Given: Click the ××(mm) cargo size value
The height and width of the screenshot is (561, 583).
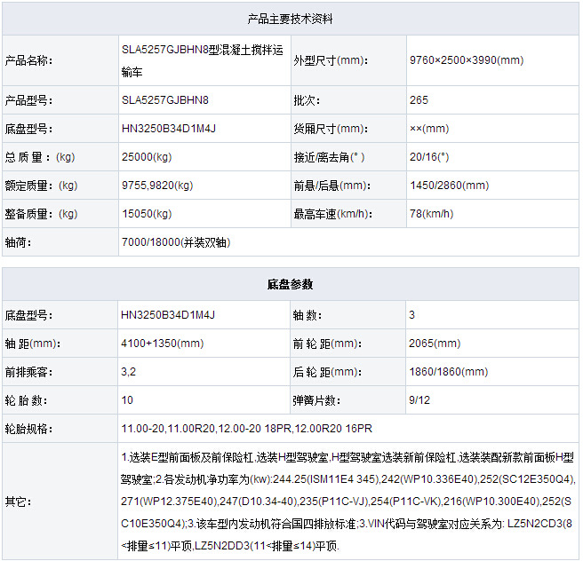Looking at the screenshot, I should tap(429, 129).
